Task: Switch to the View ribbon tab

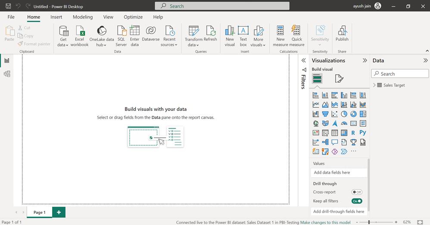Action: [108, 17]
